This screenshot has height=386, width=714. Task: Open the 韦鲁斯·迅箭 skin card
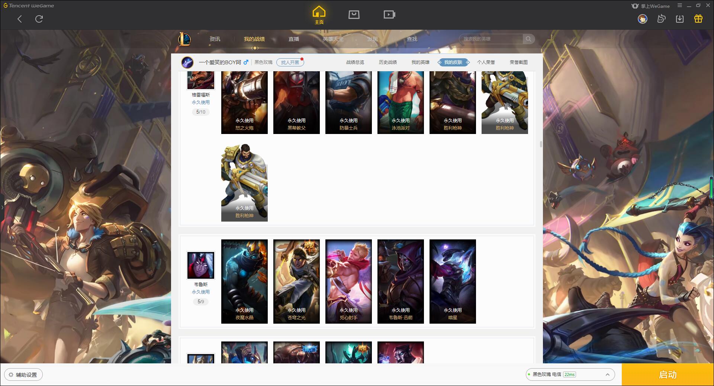(x=401, y=281)
